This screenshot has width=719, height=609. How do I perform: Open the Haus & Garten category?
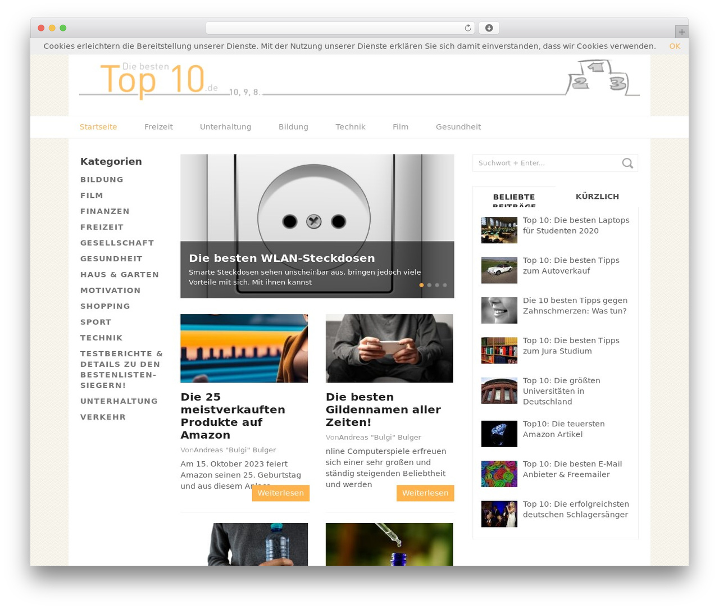120,275
